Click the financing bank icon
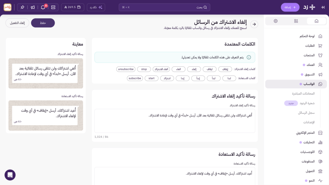 (x=320, y=171)
